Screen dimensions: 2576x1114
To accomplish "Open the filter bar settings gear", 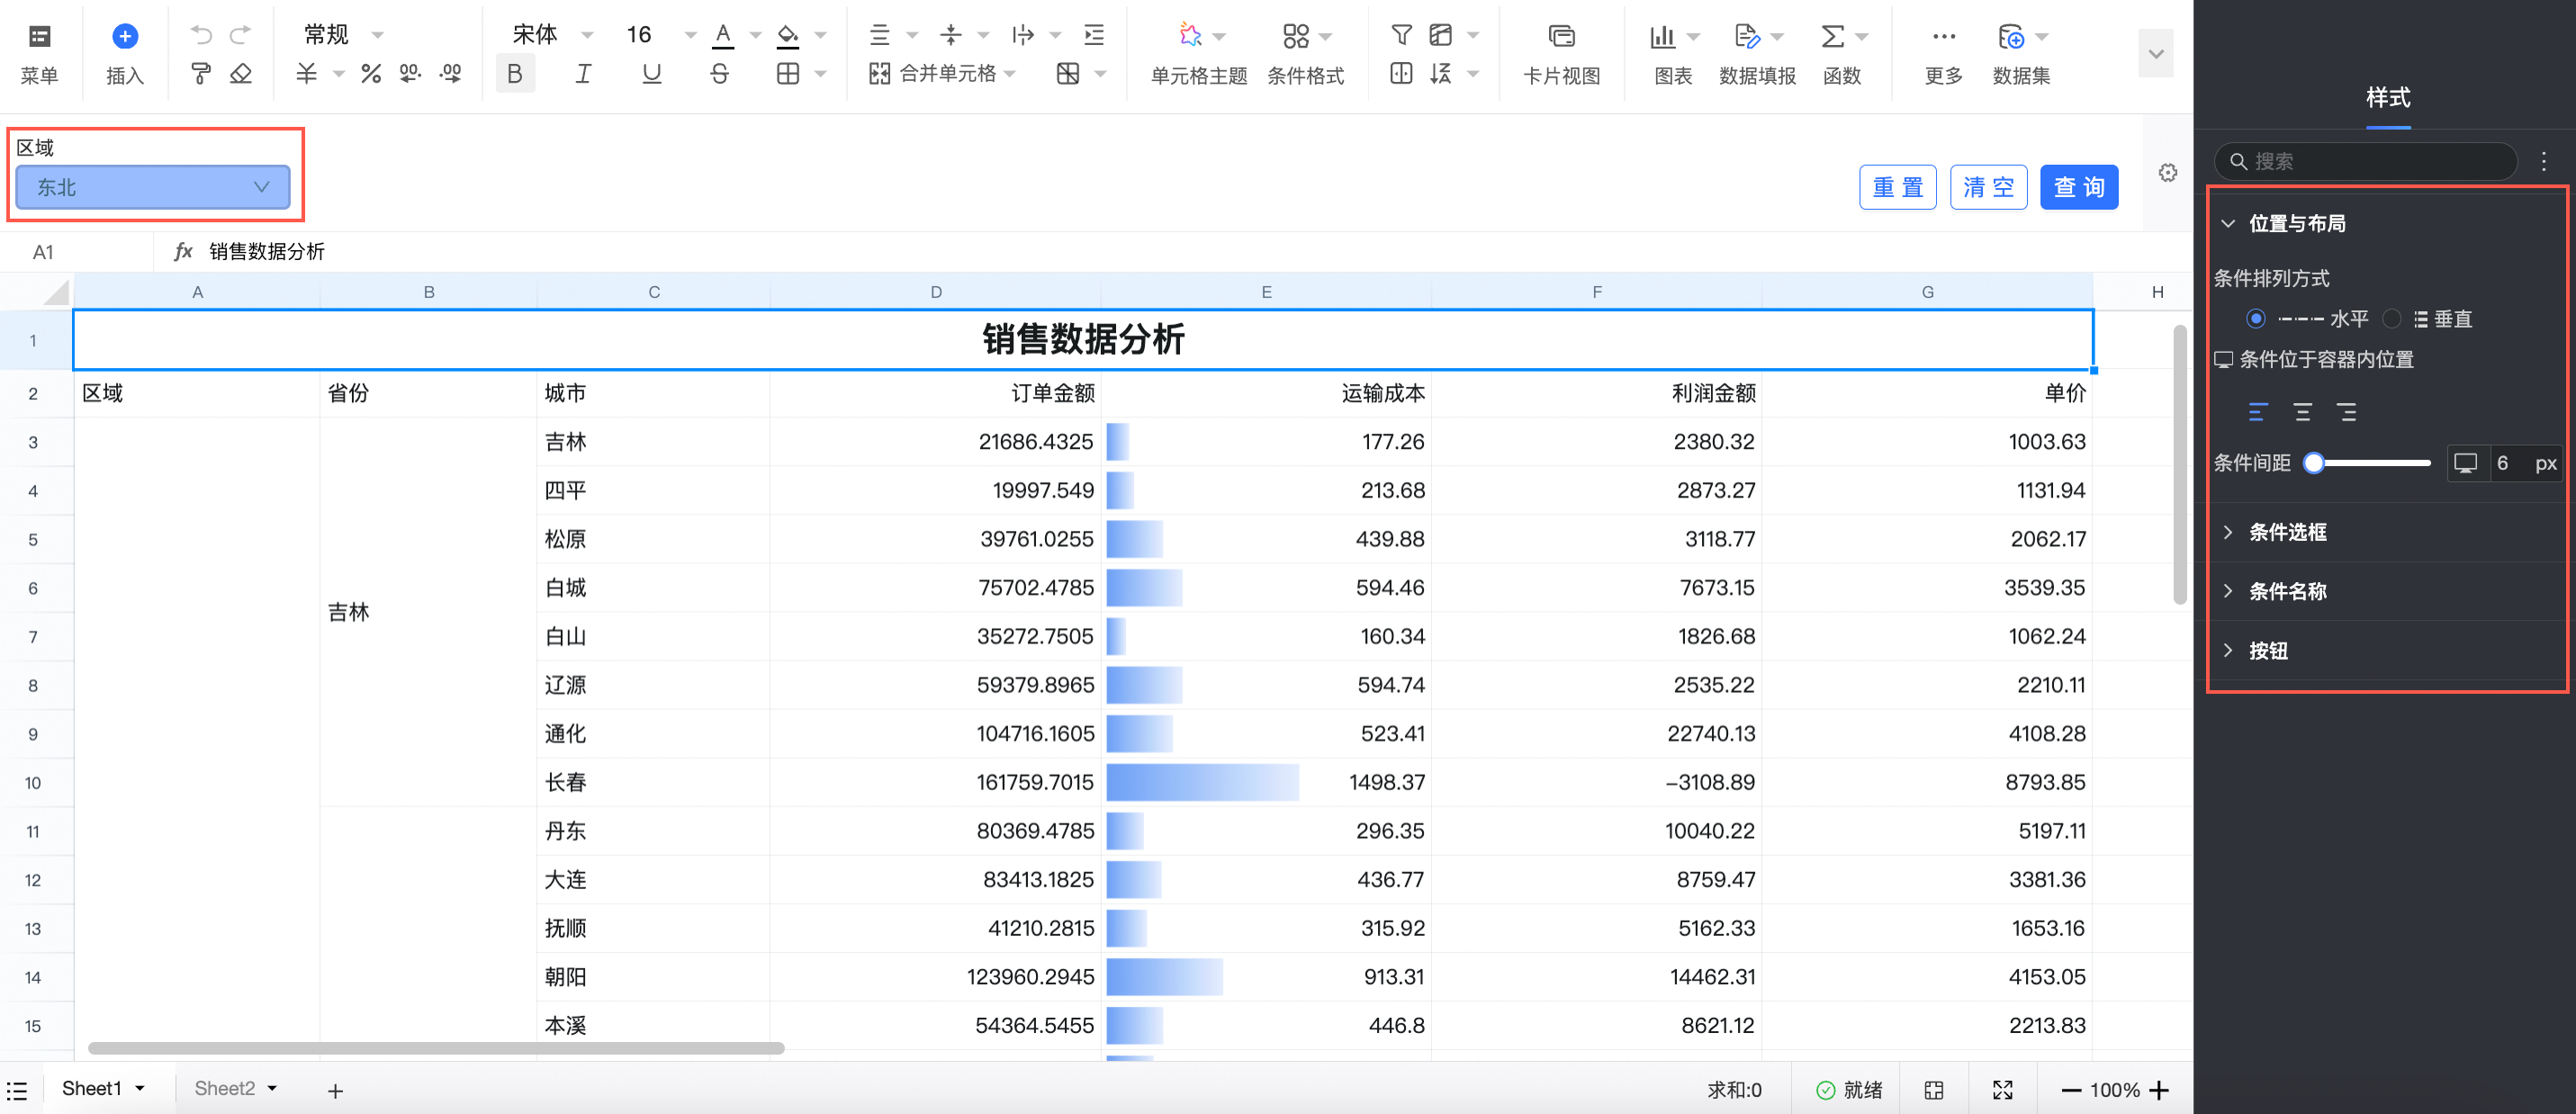I will coord(2167,173).
